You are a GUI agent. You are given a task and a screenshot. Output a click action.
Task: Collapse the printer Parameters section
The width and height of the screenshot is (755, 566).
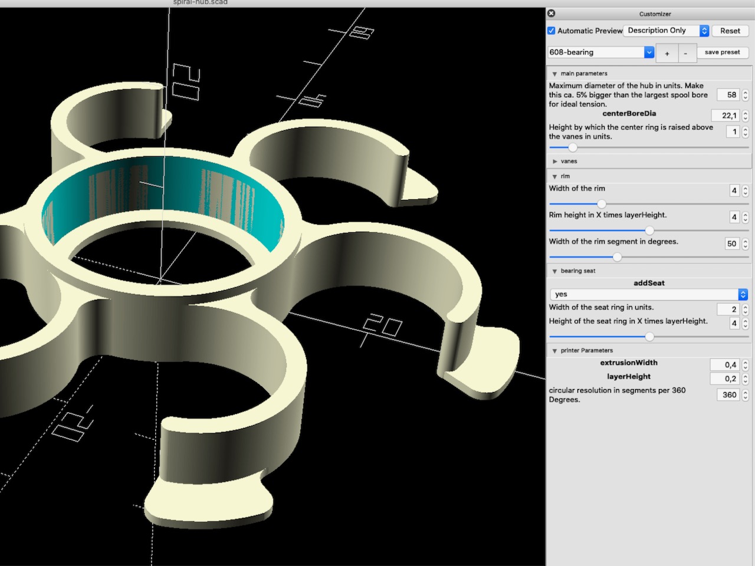click(x=554, y=351)
